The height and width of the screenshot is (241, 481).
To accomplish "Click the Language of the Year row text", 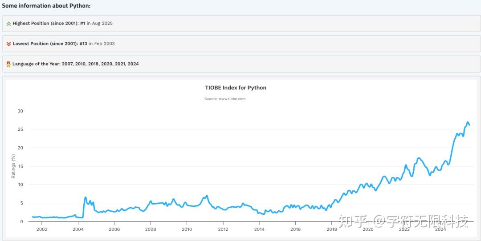I will 75,64.
